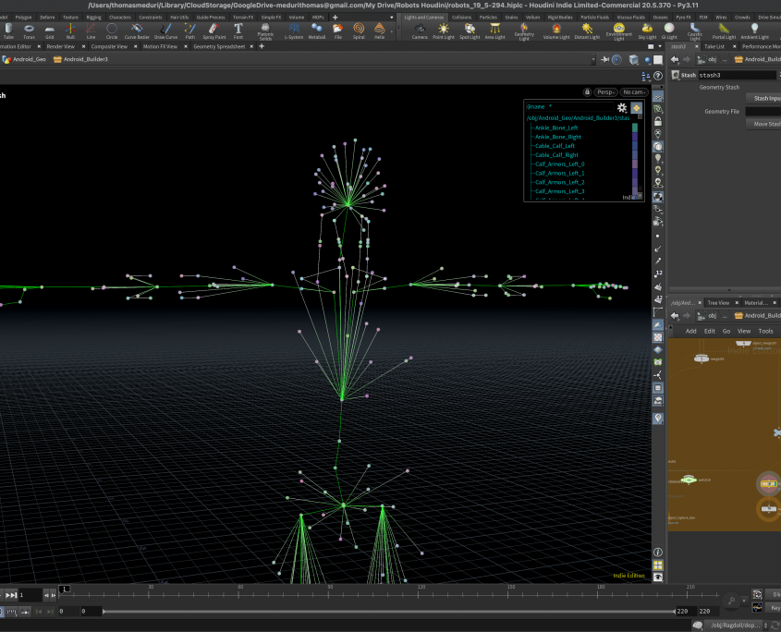This screenshot has height=632, width=781.
Task: Select the Helix shelf tool
Action: point(380,30)
